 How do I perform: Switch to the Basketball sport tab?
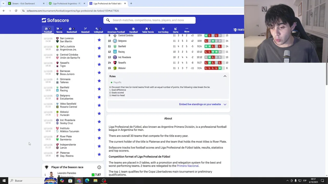(72, 30)
